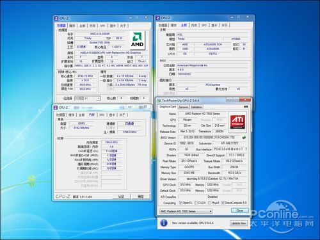Select 主板 tab in the BIOS-info CPU-Z window

tap(184, 25)
